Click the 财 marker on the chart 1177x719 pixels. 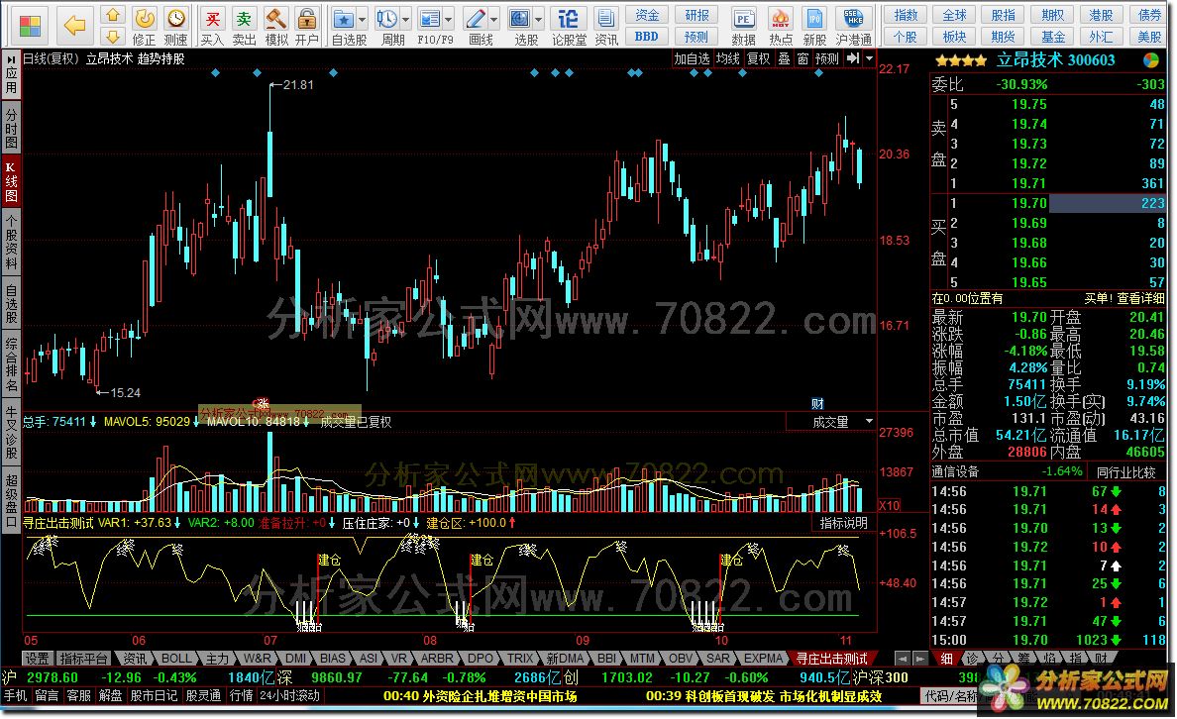click(817, 404)
